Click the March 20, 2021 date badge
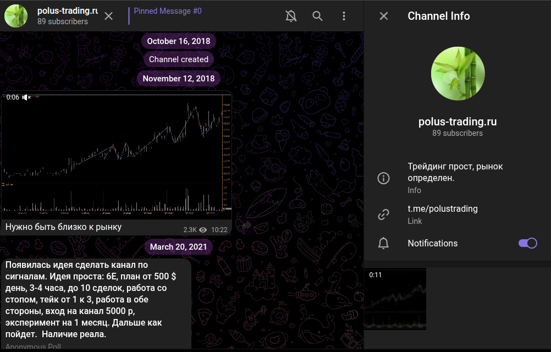Screen dimensions: 551x352 pos(179,246)
